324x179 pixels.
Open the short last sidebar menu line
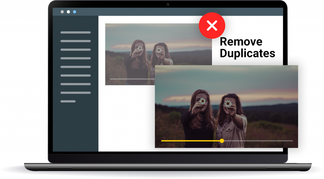tap(68, 101)
